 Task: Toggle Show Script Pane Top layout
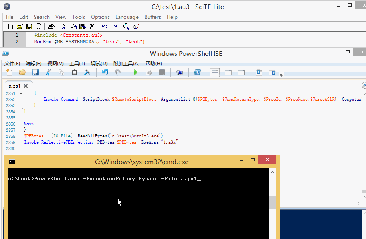click(x=215, y=72)
